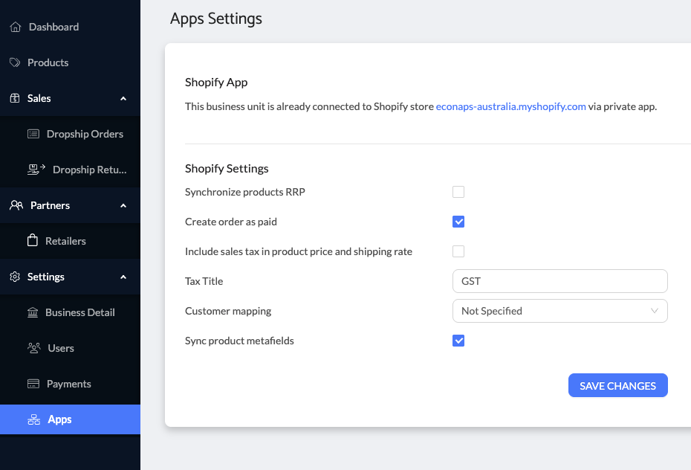Click the Retailers shopping bag icon
691x470 pixels.
[33, 241]
